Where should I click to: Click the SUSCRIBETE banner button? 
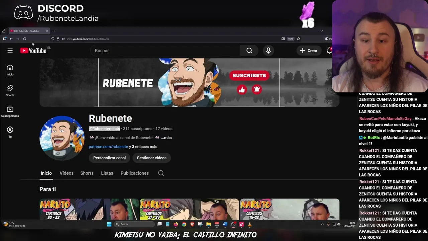click(x=249, y=75)
